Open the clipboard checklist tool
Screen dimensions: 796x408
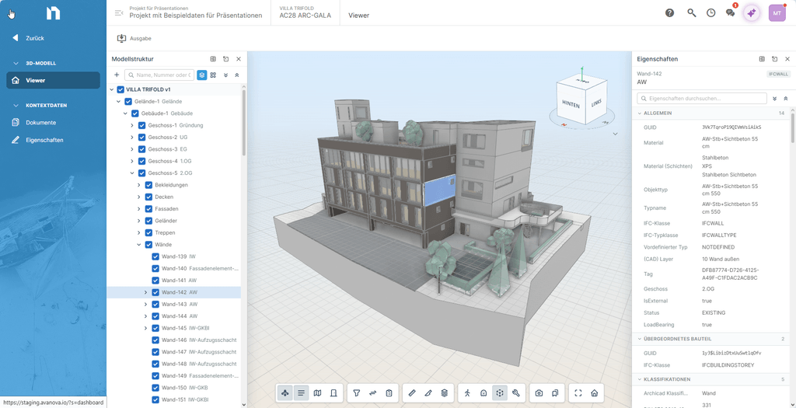click(389, 392)
